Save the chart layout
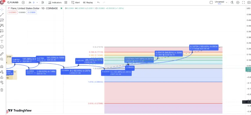 [219, 4]
